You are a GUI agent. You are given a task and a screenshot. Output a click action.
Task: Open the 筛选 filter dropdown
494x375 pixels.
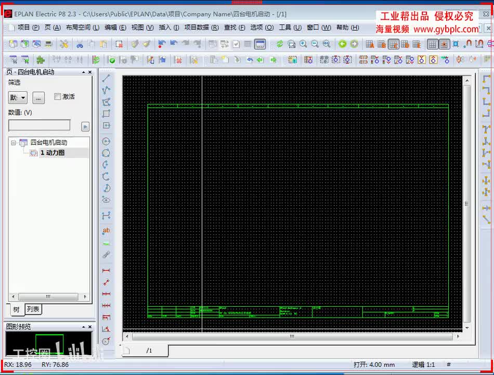point(18,97)
